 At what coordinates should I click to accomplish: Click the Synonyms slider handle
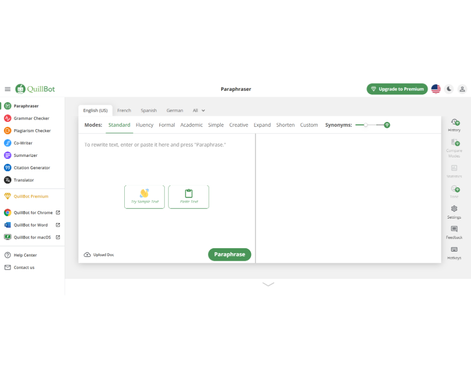366,125
